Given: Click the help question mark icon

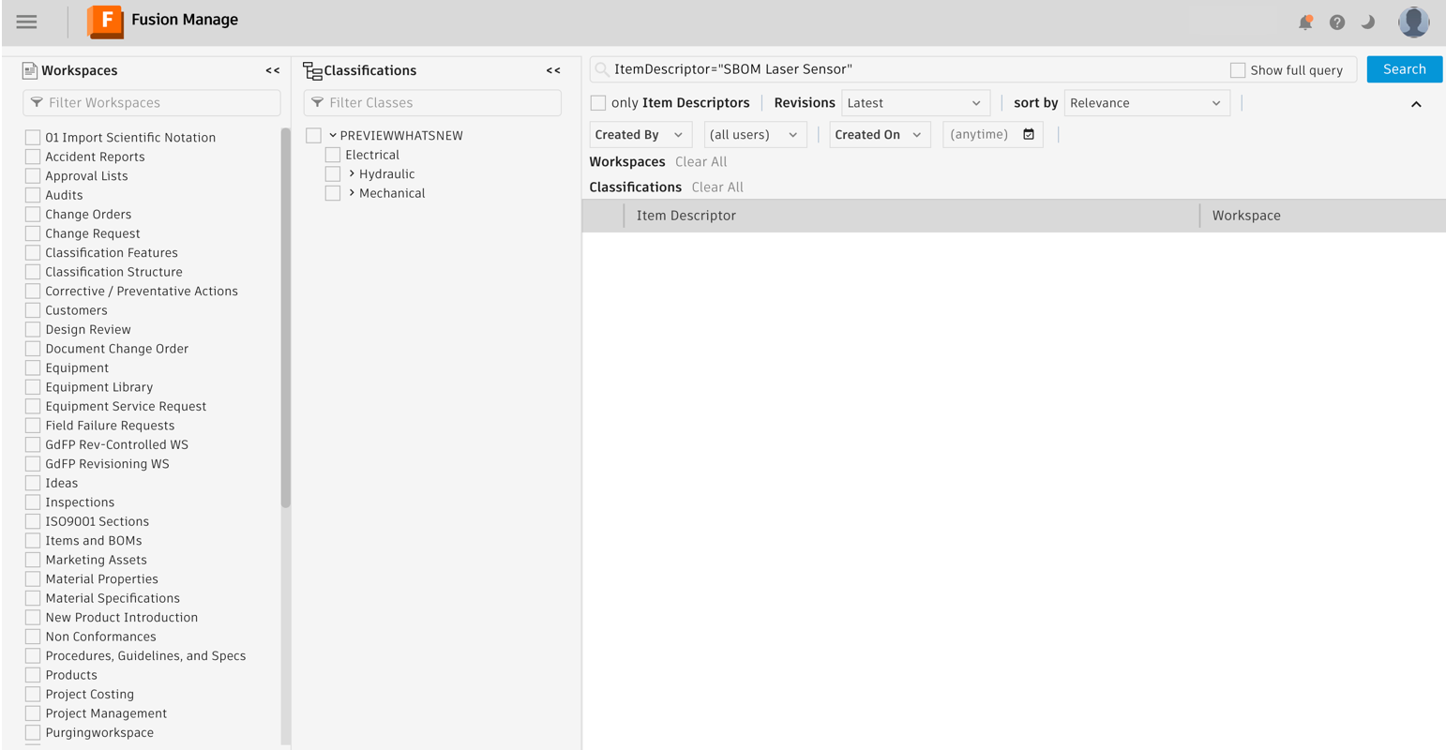Looking at the screenshot, I should (x=1336, y=22).
